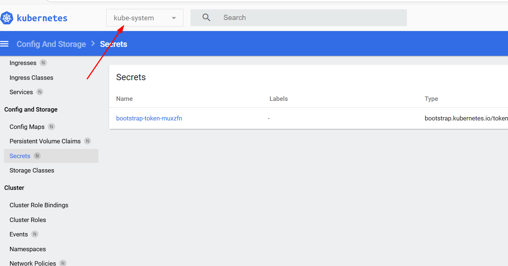Sort secrets by Name column
Viewport: 508px width, 266px height.
pyautogui.click(x=124, y=99)
